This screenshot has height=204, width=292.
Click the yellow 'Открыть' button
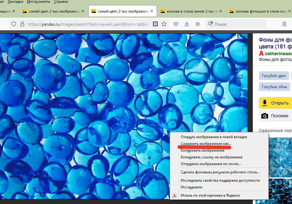click(275, 103)
